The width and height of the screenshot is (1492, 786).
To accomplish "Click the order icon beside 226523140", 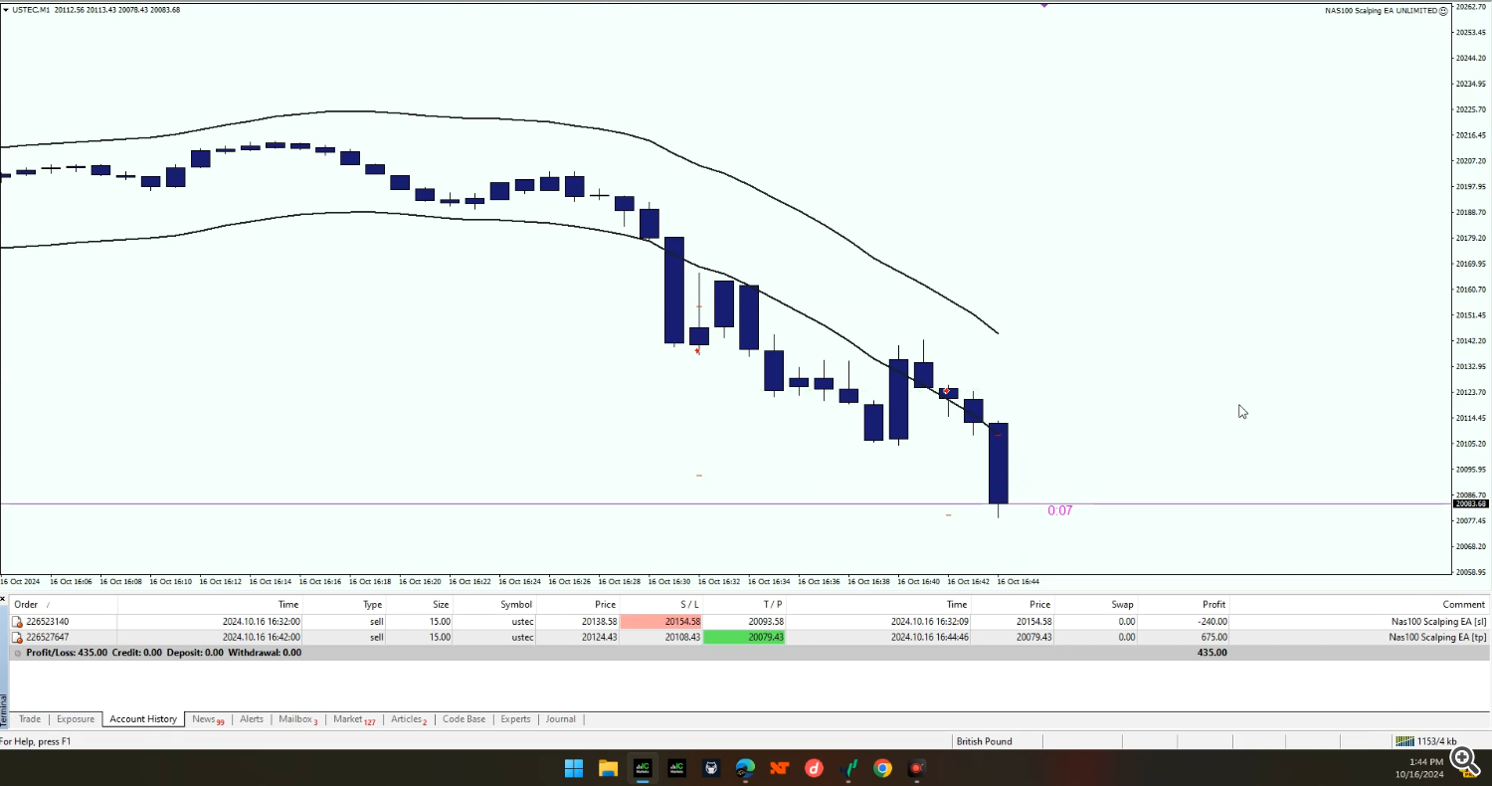I will 17,622.
